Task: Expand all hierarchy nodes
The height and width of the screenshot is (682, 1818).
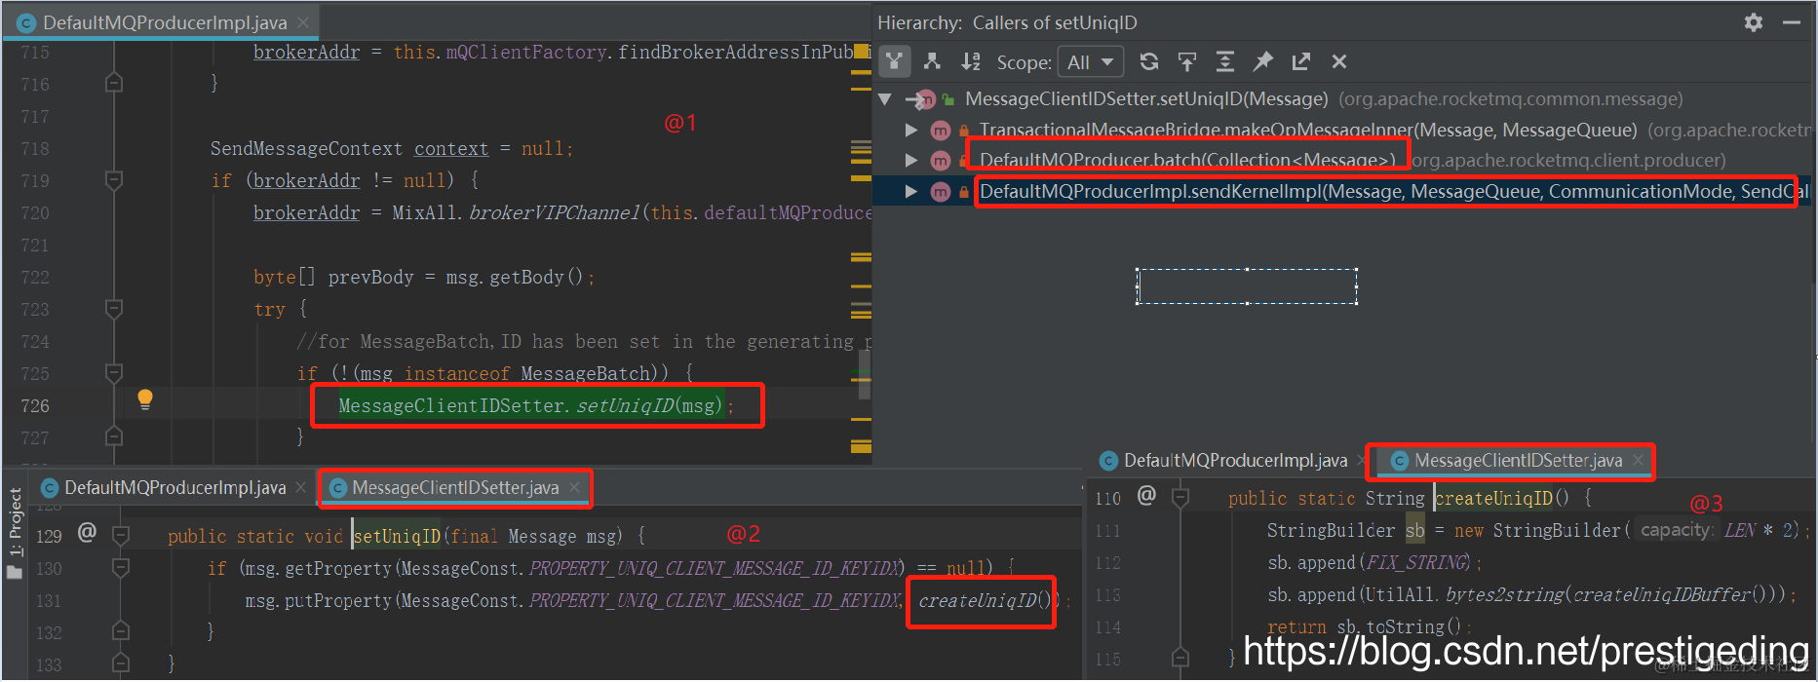Action: 1225,61
